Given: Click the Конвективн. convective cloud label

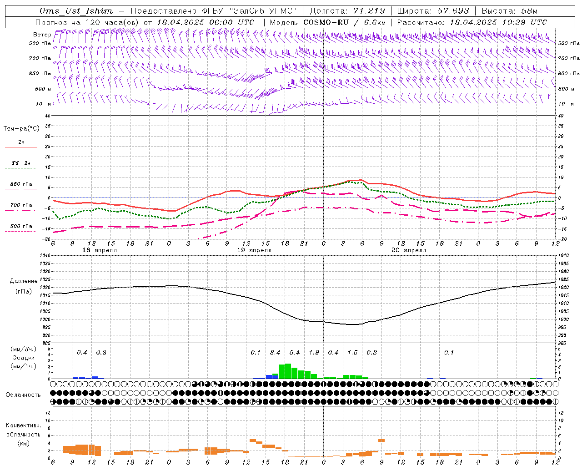Looking at the screenshot, I should (x=23, y=425).
